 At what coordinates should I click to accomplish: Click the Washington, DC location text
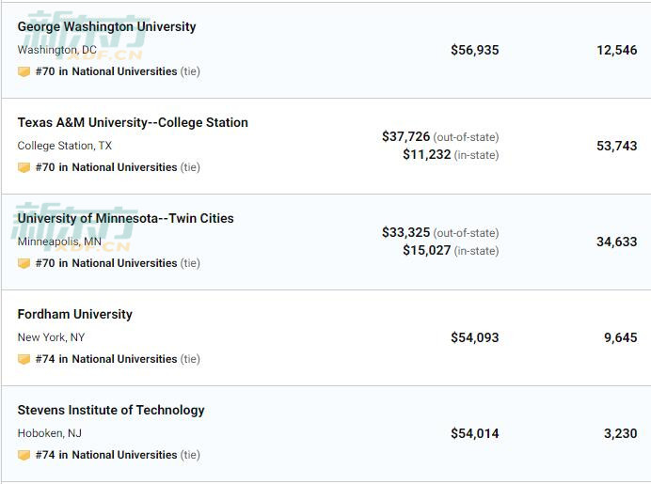56,50
